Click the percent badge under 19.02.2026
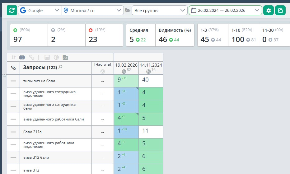 pyautogui.click(x=124, y=72)
